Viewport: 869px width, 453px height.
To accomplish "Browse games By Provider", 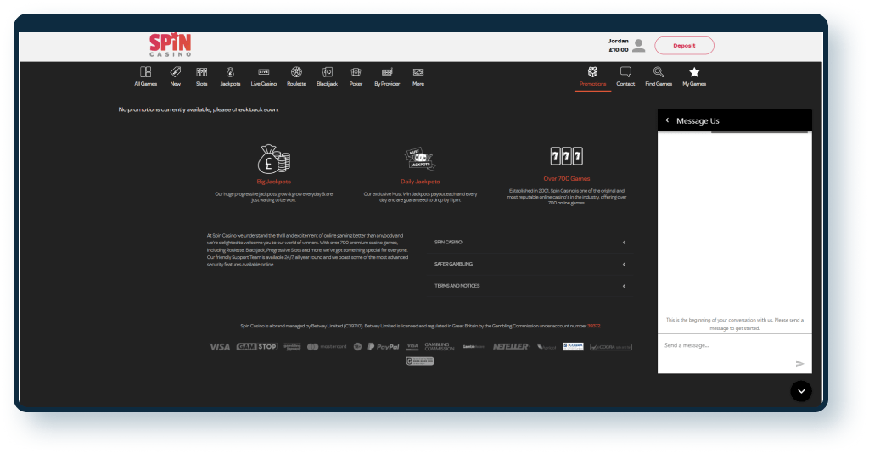I will (387, 76).
